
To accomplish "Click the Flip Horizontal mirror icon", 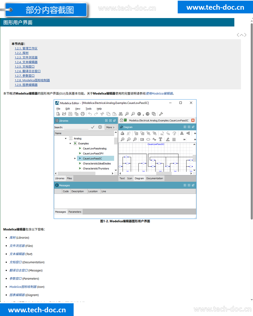I will (182, 133).
